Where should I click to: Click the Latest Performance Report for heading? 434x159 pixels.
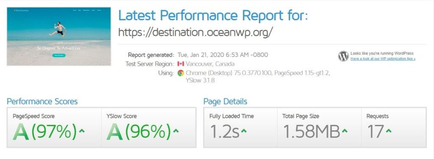[x=213, y=16]
